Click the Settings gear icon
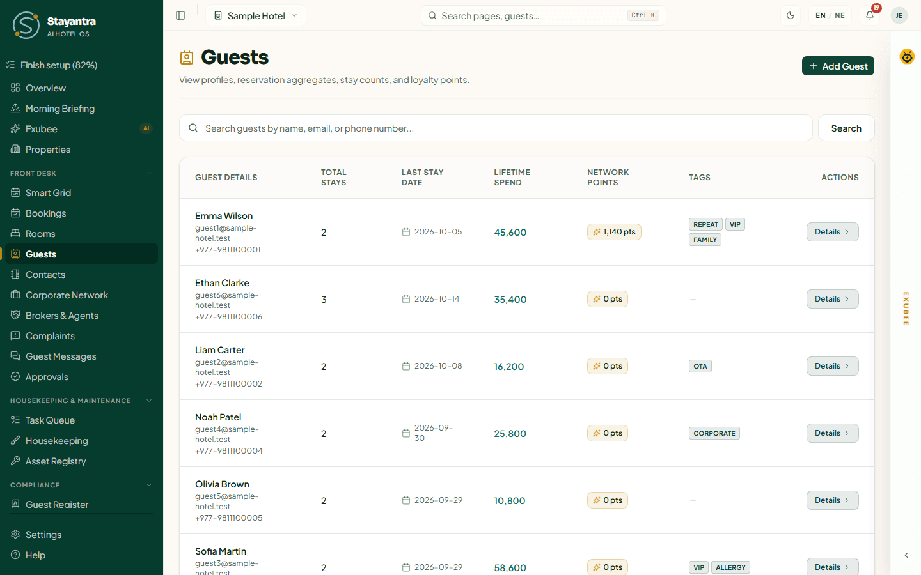 (15, 534)
